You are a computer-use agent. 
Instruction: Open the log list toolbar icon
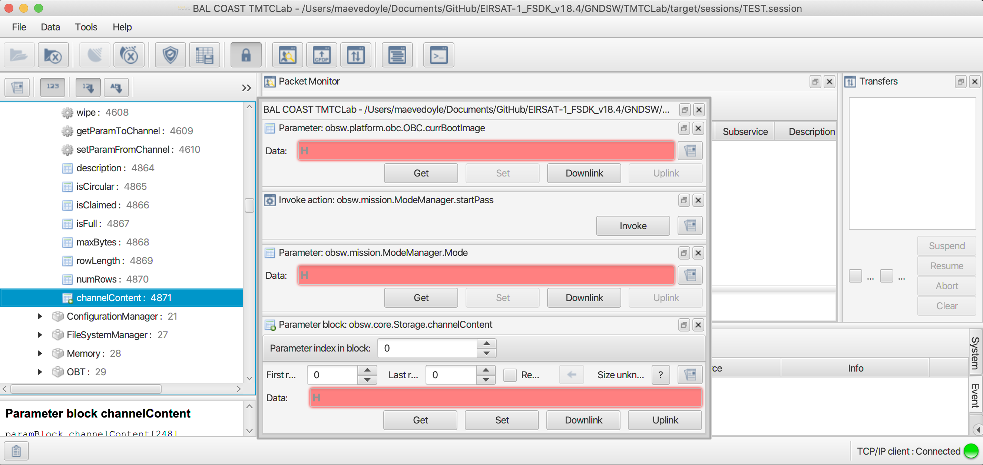click(x=397, y=55)
